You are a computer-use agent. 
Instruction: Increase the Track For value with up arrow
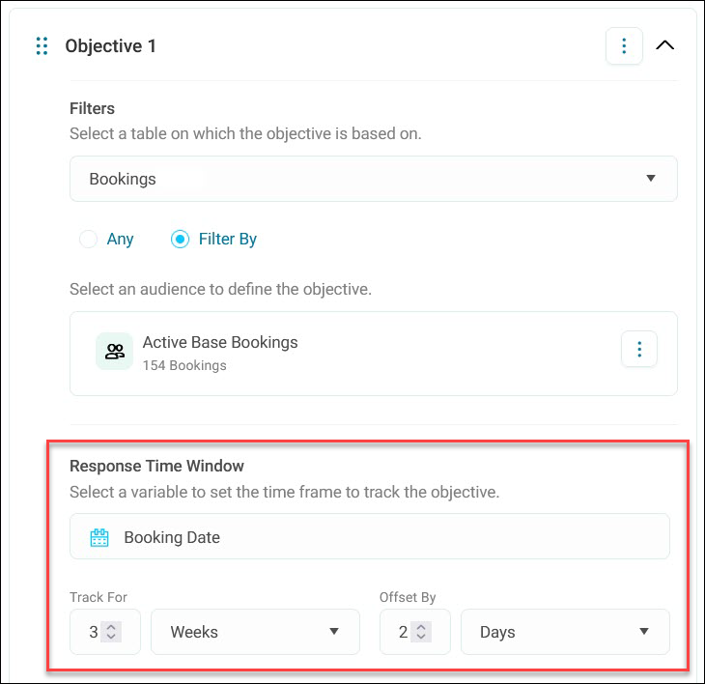(111, 627)
